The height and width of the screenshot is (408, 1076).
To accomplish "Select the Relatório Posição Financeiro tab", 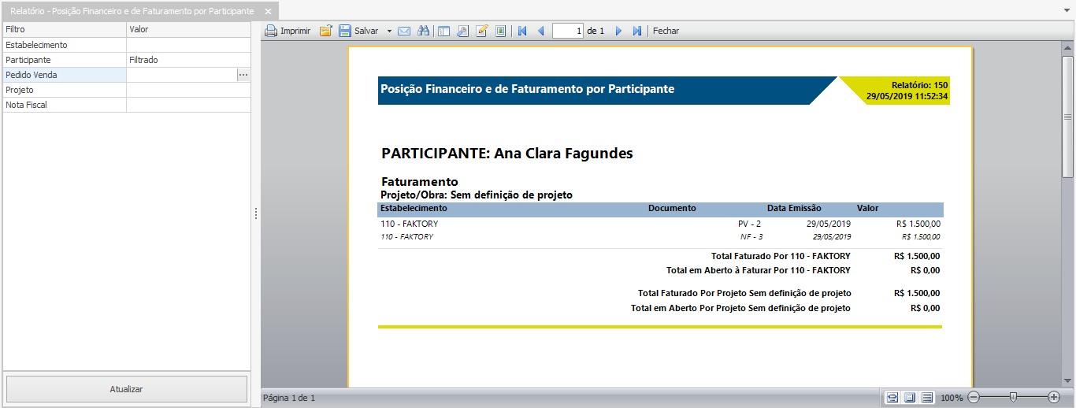I will coord(132,12).
